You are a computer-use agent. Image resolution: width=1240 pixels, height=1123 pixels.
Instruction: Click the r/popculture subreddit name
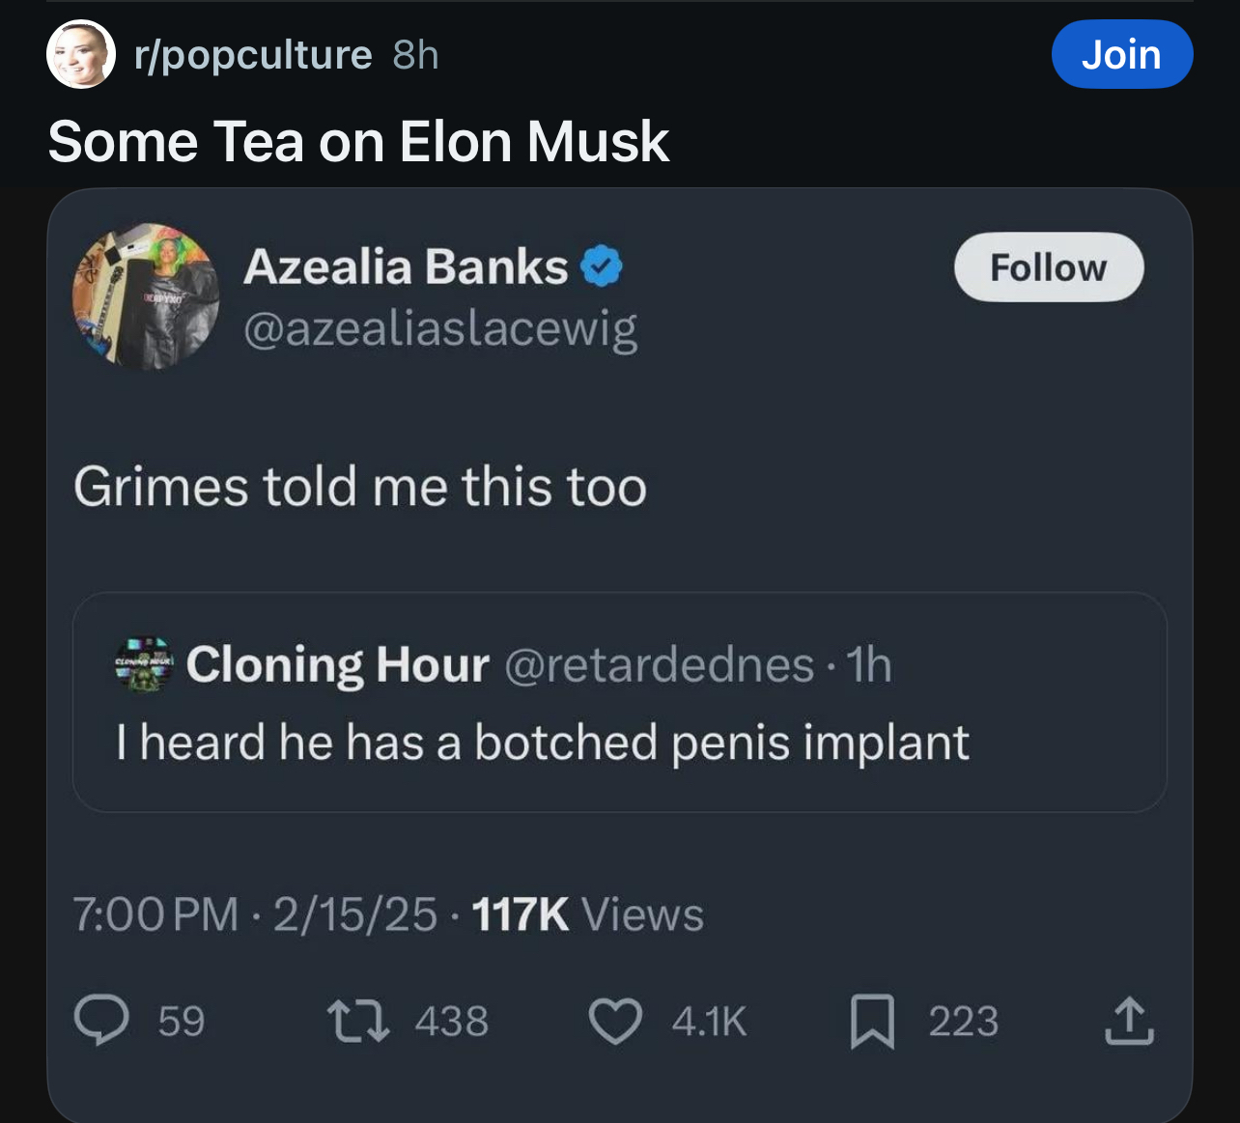tap(253, 55)
